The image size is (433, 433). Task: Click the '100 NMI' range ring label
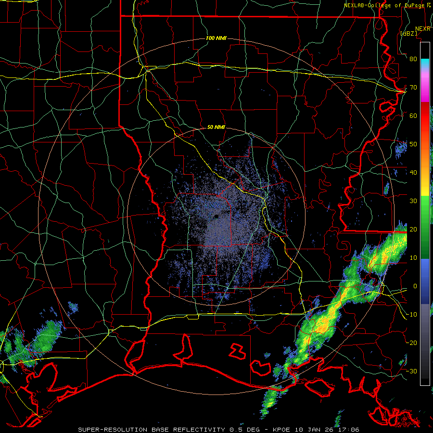tap(216, 38)
